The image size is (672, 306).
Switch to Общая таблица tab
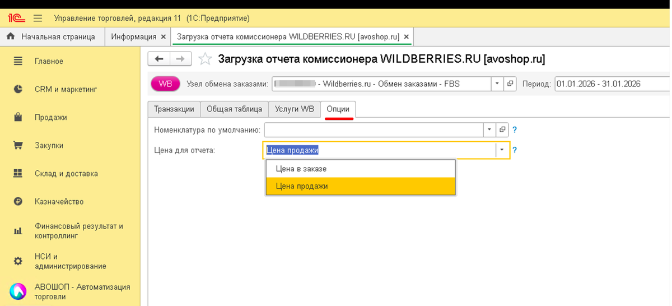[234, 109]
